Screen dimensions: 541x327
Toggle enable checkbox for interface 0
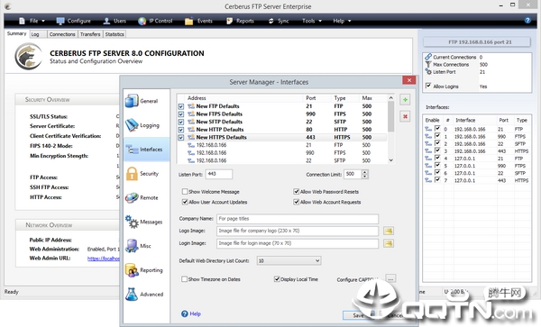coord(437,129)
